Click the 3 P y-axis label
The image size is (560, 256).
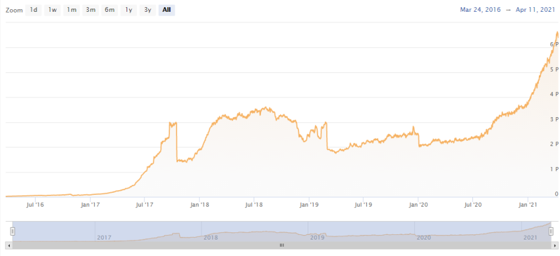[554, 119]
